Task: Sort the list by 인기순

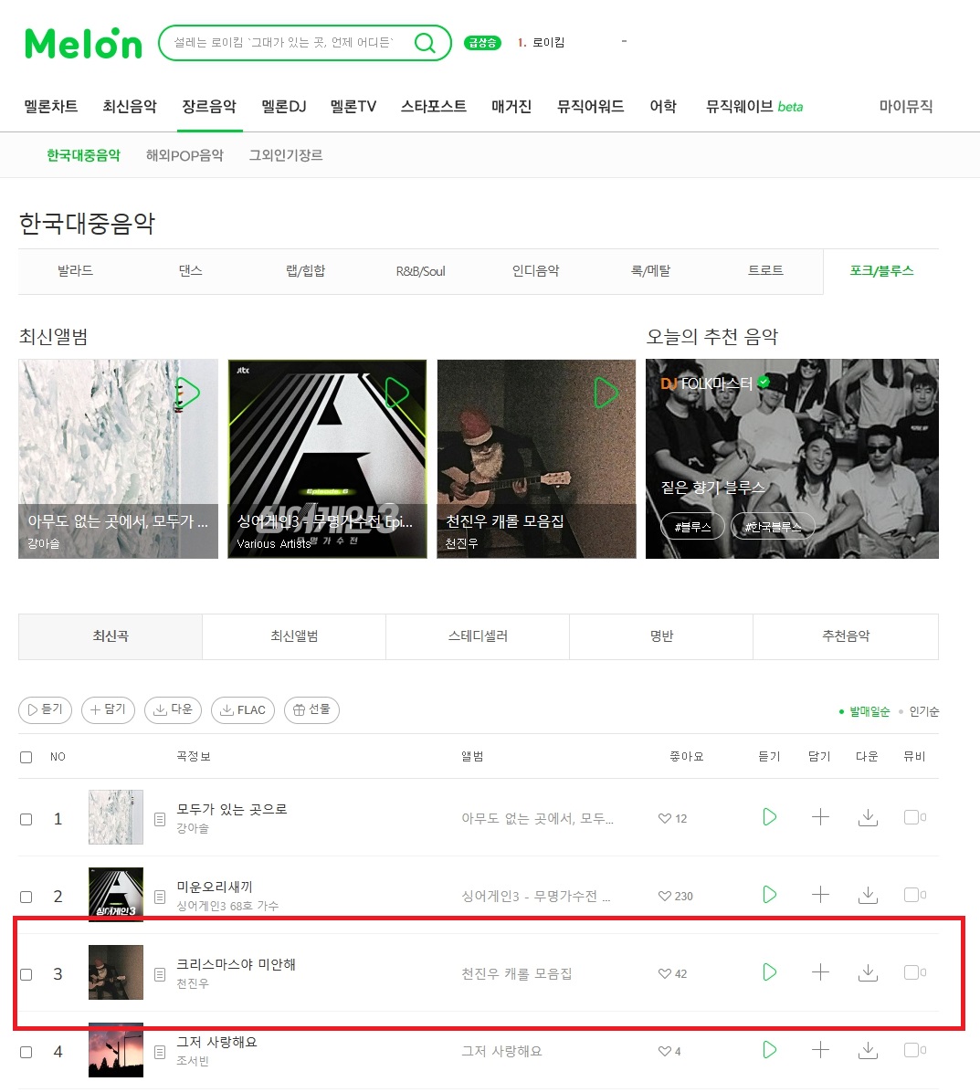Action: click(923, 712)
